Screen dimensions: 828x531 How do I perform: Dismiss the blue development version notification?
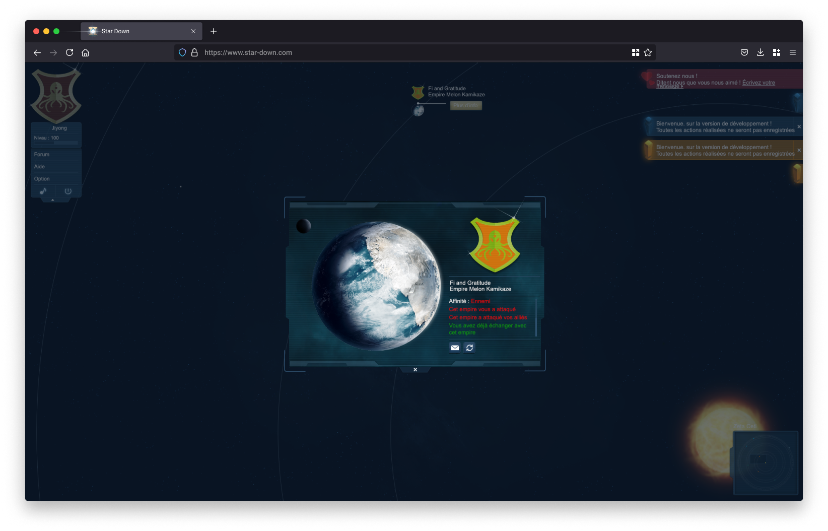click(x=799, y=126)
